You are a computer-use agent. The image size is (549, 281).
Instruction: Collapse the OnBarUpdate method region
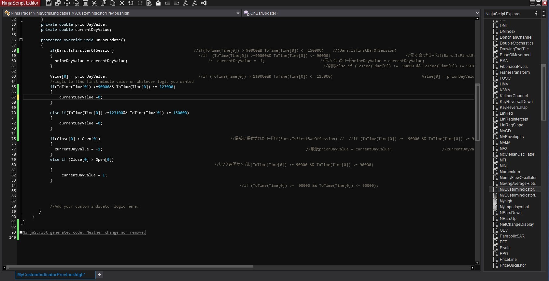click(x=21, y=40)
